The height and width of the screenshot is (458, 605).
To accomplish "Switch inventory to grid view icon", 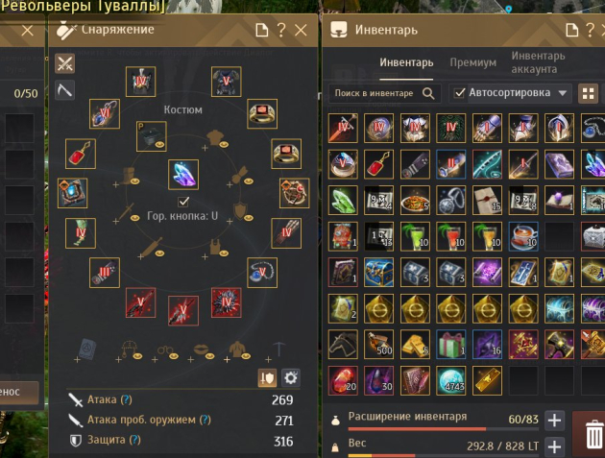I will [588, 93].
